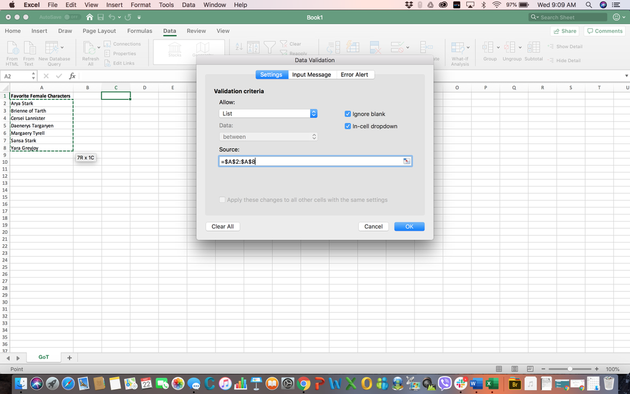Select the Filter funnel icon
630x394 pixels.
point(269,47)
